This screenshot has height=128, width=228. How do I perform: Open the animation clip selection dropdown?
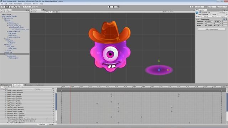coord(18,89)
